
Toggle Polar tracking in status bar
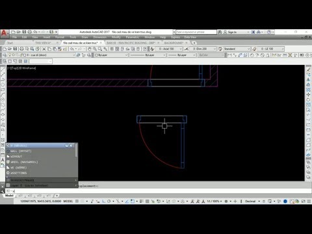coord(109,201)
